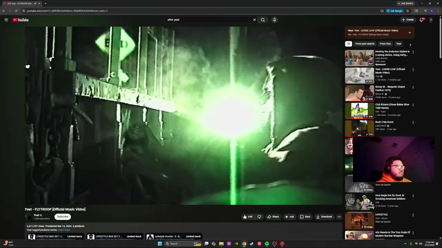
Task: Reload the page in Chrome
Action: click(x=16, y=11)
